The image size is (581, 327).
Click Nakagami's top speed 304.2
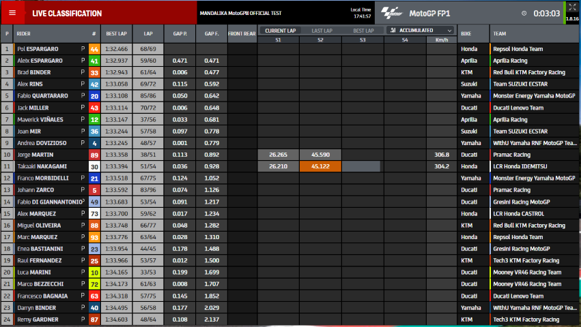(x=442, y=166)
